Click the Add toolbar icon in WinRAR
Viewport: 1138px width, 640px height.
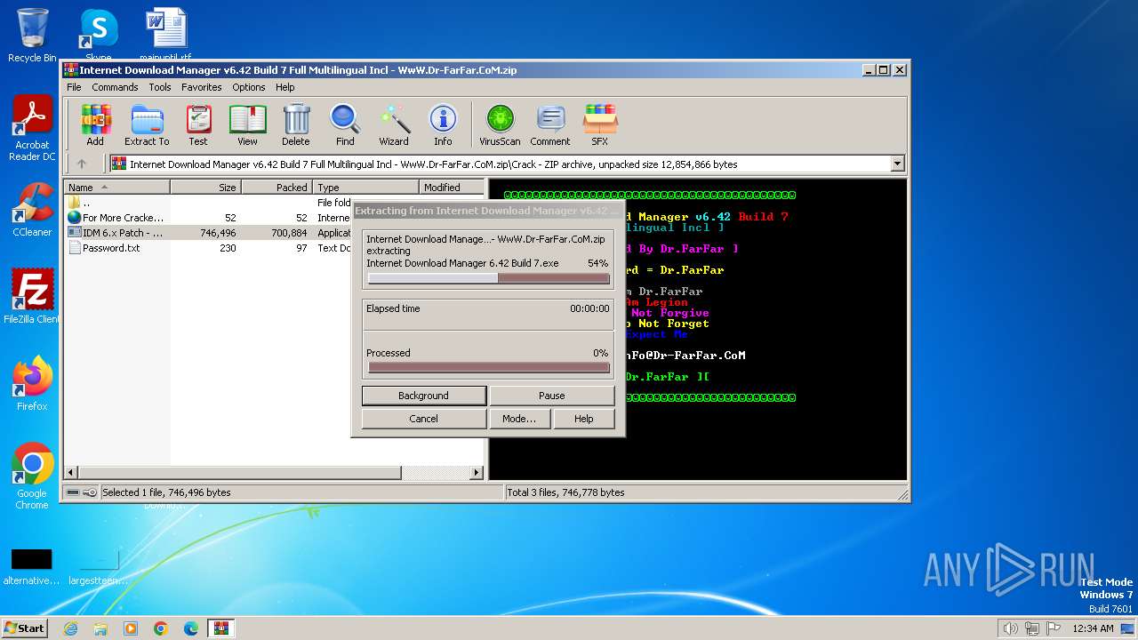point(95,124)
